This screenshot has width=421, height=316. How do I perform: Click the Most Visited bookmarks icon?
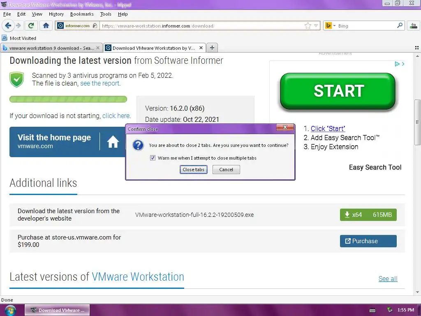pos(5,38)
